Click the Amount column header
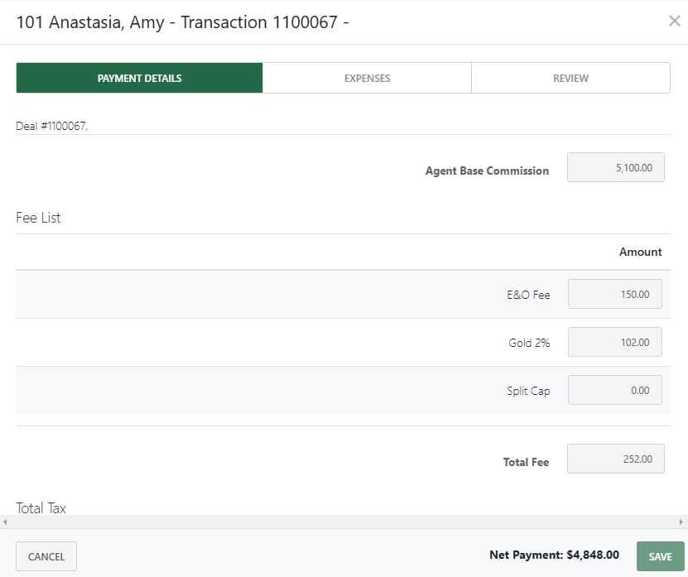The width and height of the screenshot is (688, 577). 640,252
